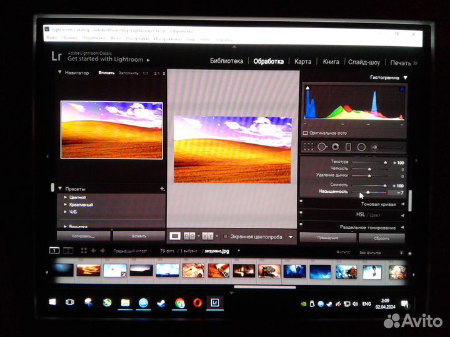
Task: Toggle the shadow clipping indicator in histogram
Action: tap(307, 89)
